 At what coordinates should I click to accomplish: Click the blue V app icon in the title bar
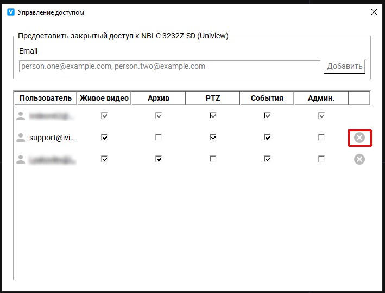11,12
